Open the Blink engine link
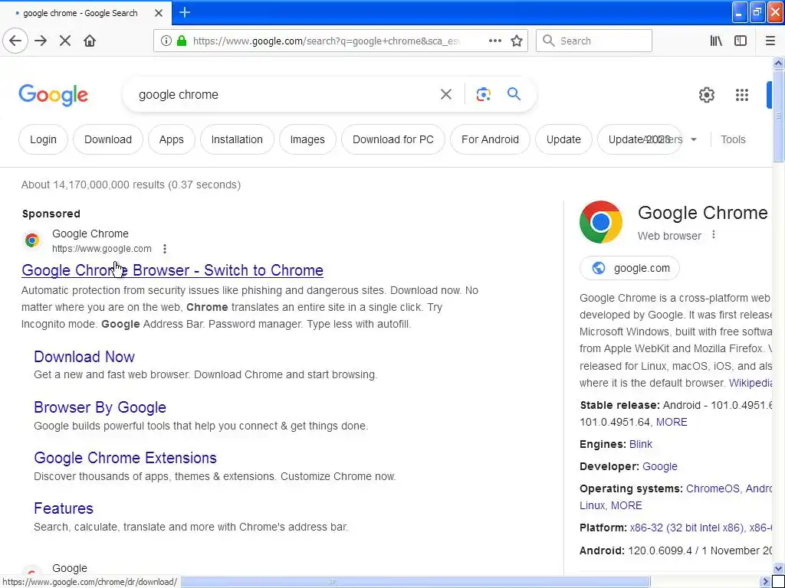Image resolution: width=785 pixels, height=588 pixels. point(640,444)
